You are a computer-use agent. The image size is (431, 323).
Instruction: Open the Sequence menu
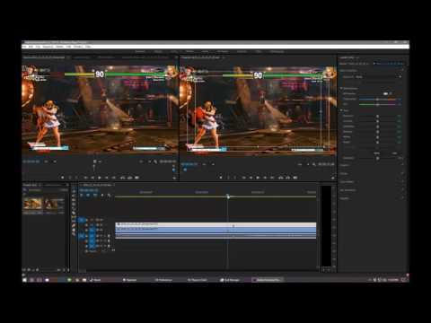(x=48, y=47)
